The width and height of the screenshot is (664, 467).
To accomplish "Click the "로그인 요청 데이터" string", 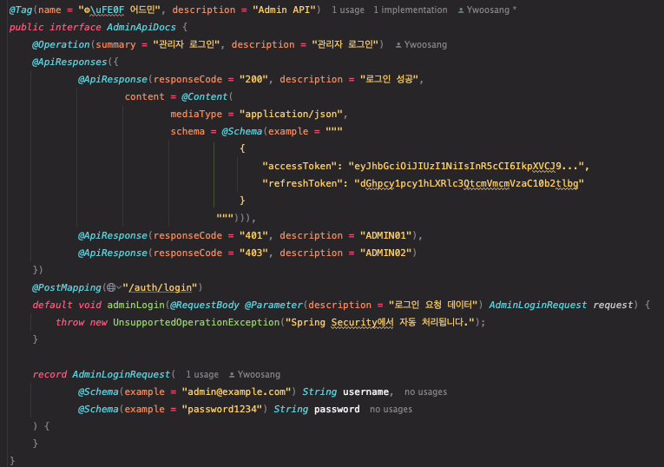I will click(x=433, y=305).
